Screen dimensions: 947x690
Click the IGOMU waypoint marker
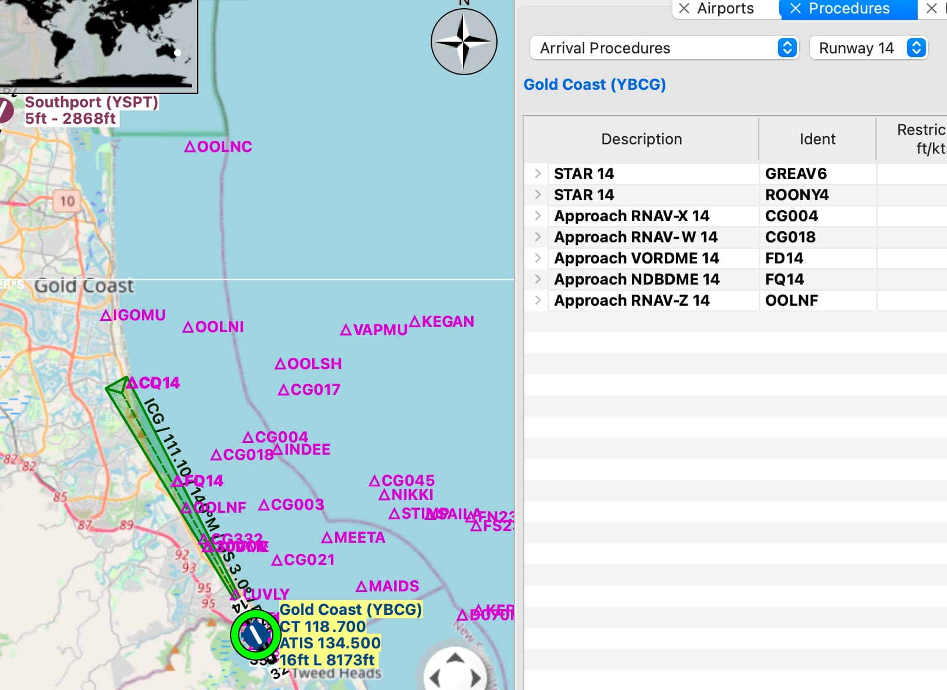106,316
